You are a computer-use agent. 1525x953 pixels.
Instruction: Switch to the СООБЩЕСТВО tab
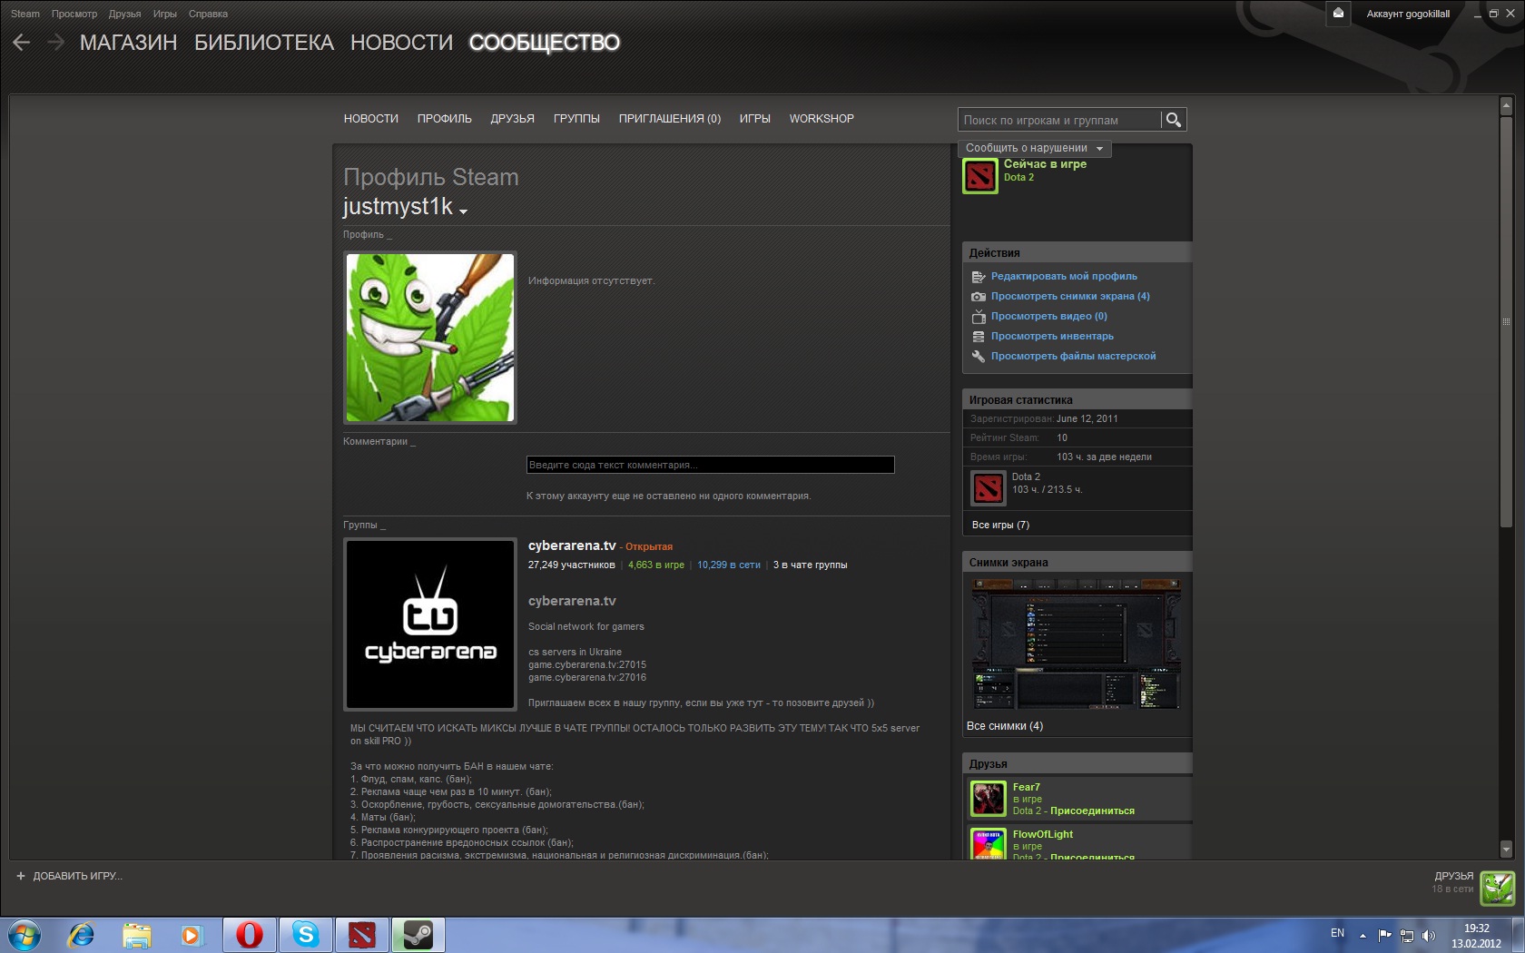coord(545,43)
